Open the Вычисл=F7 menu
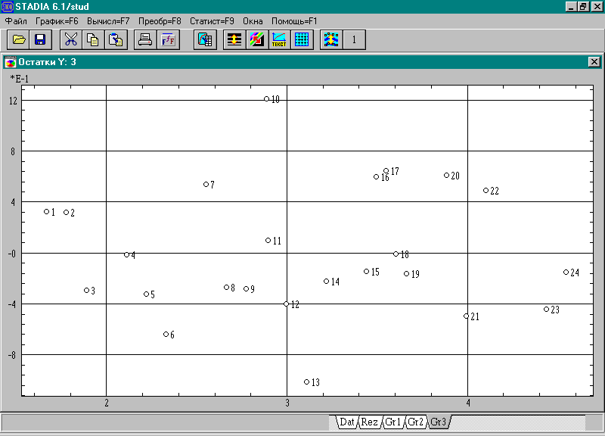Screen dimensions: 605x436 click(x=108, y=21)
